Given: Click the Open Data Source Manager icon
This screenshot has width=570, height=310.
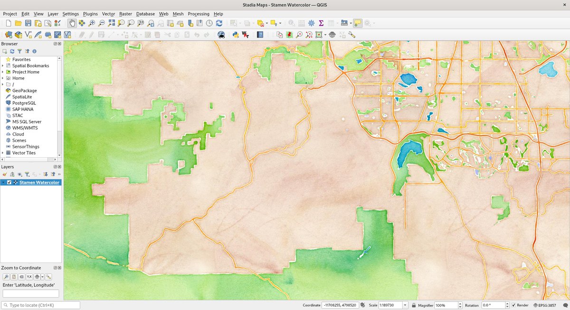Looking at the screenshot, I should [8, 34].
